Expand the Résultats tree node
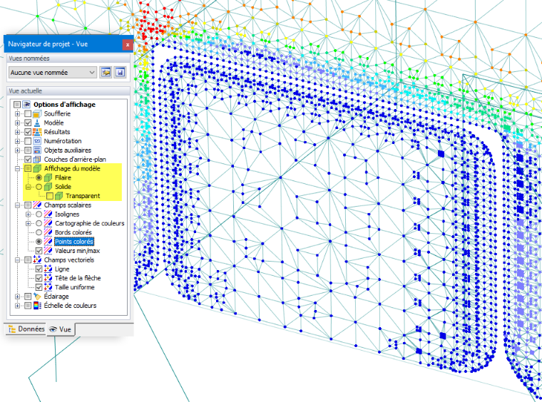The image size is (542, 402). pyautogui.click(x=17, y=132)
